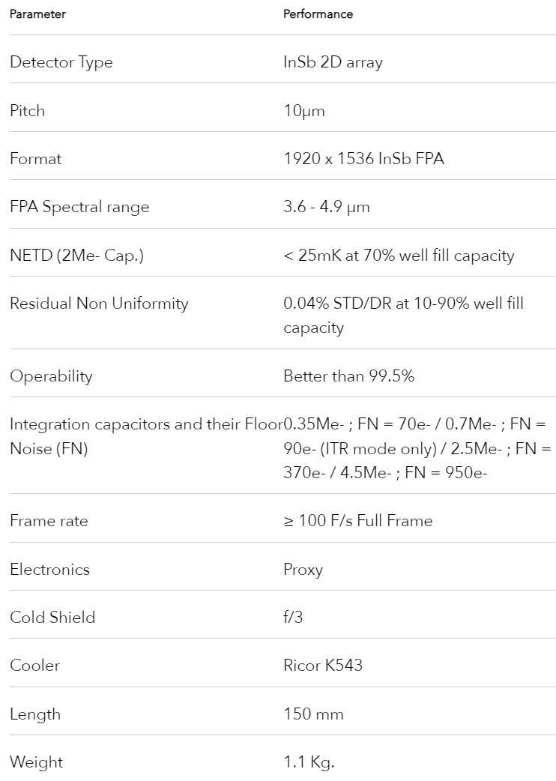Click the Ricor K543 cooler value
Screen dimensions: 556x781
point(323,666)
